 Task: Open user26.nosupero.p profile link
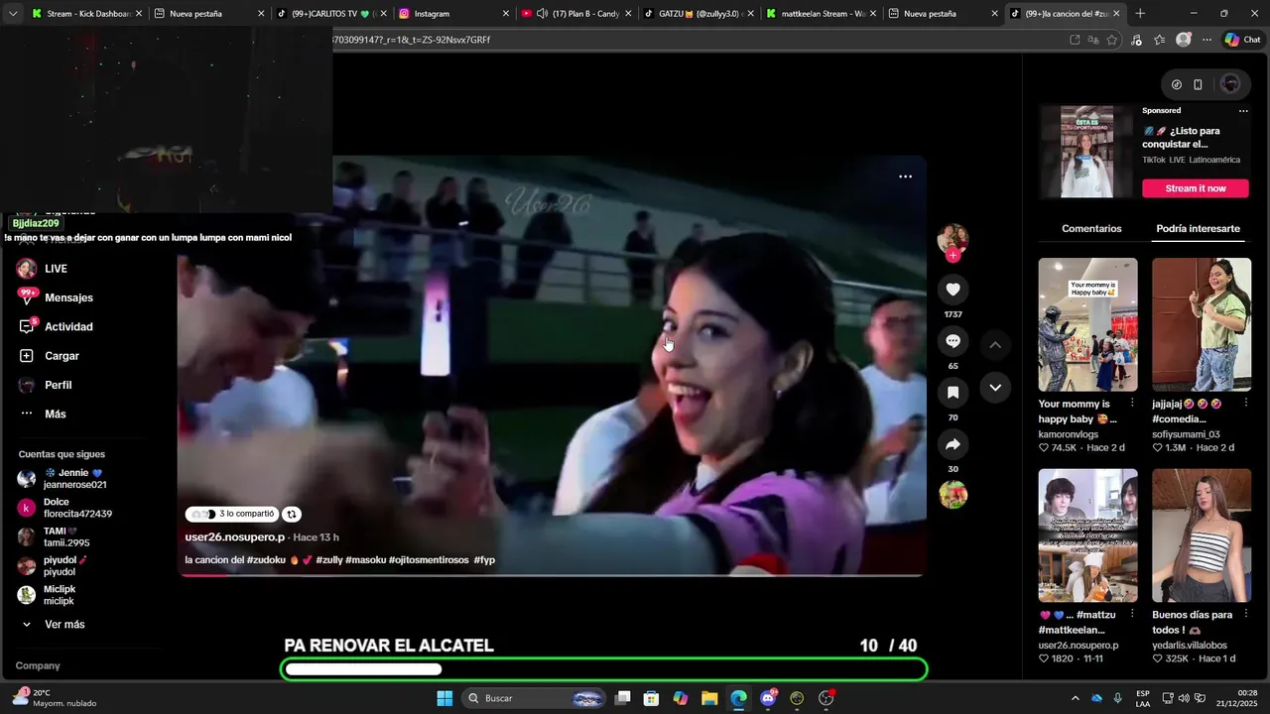pos(235,537)
